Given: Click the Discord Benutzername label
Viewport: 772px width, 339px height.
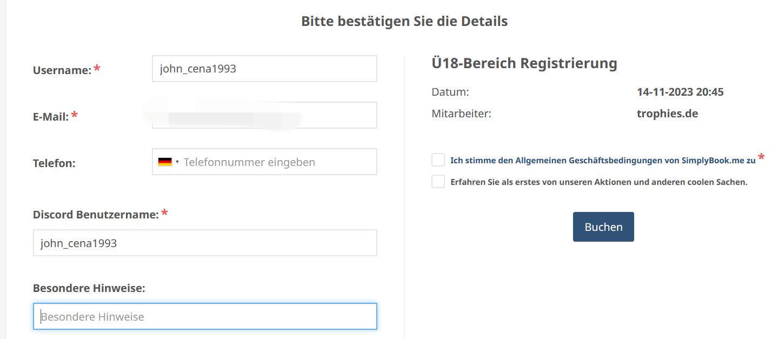Looking at the screenshot, I should tap(96, 215).
